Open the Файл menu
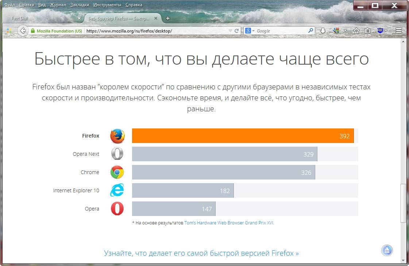The height and width of the screenshot is (266, 409). pos(9,5)
